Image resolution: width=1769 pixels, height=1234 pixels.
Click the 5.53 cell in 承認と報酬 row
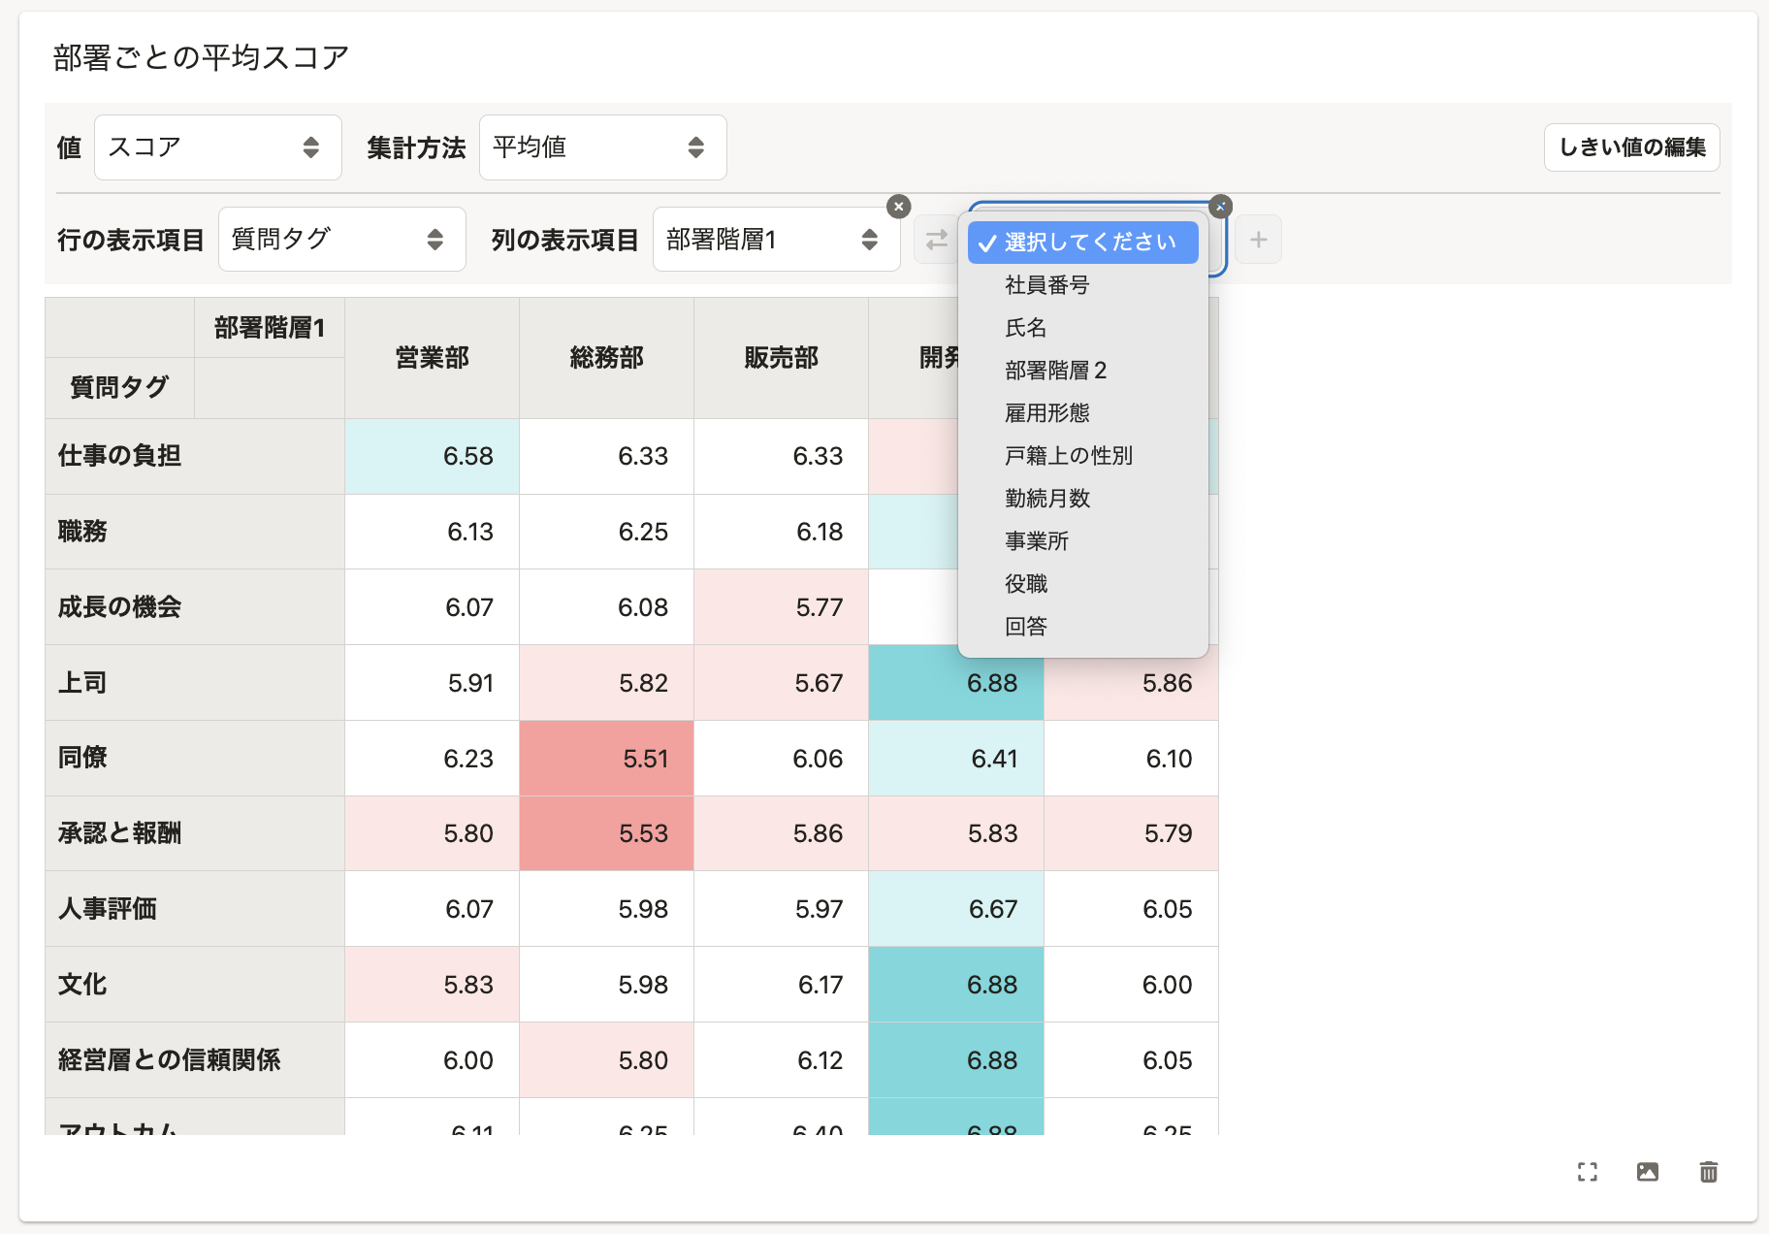607,833
